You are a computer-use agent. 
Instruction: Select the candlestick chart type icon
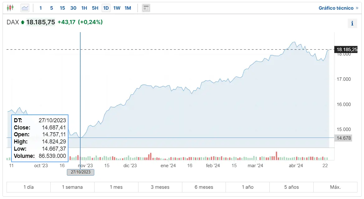[x=10, y=8]
